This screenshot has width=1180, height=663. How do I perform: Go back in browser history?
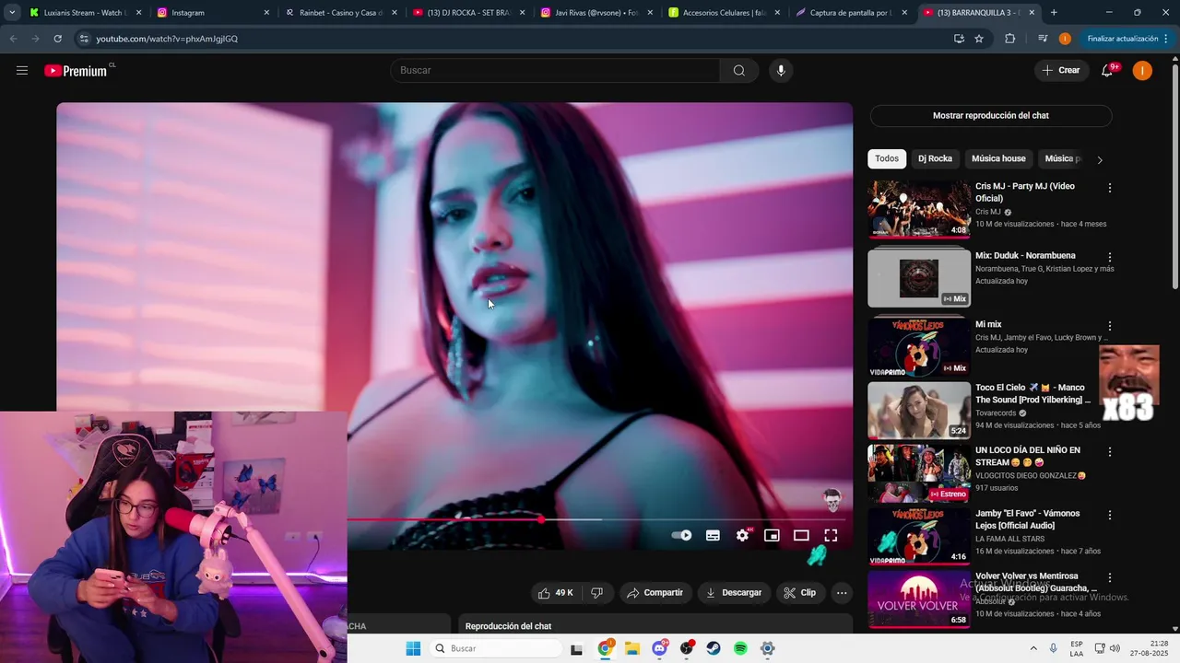13,39
